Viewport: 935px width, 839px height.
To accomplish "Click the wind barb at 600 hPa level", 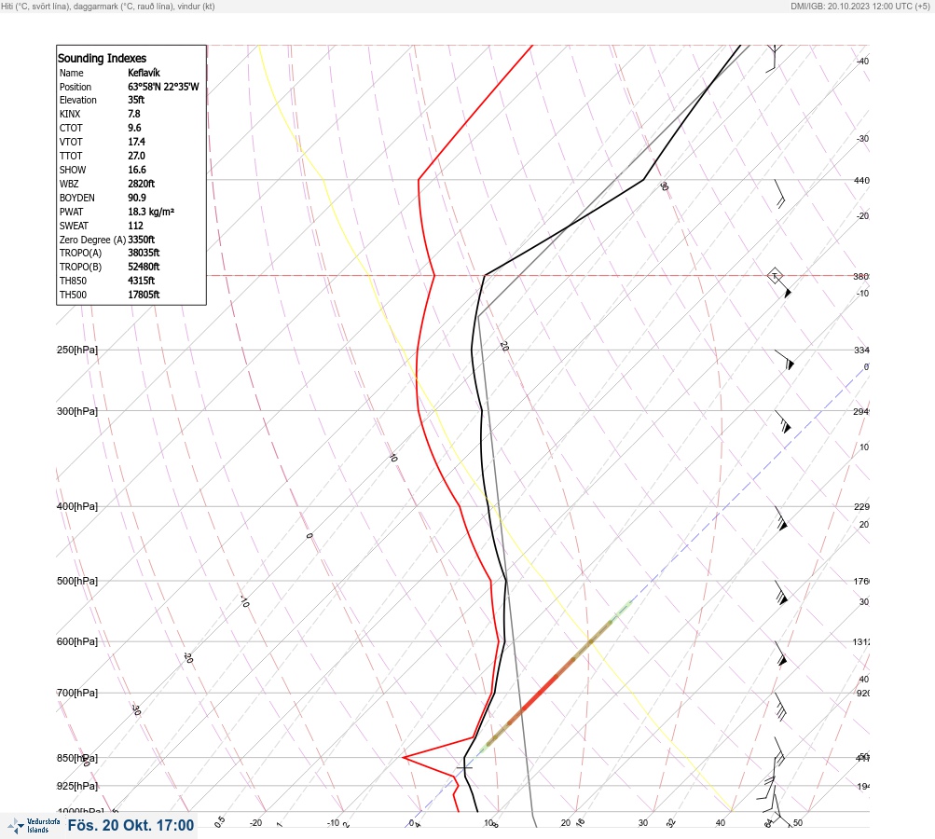I will coord(781,653).
